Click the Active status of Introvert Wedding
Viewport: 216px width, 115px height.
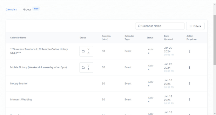point(151,99)
